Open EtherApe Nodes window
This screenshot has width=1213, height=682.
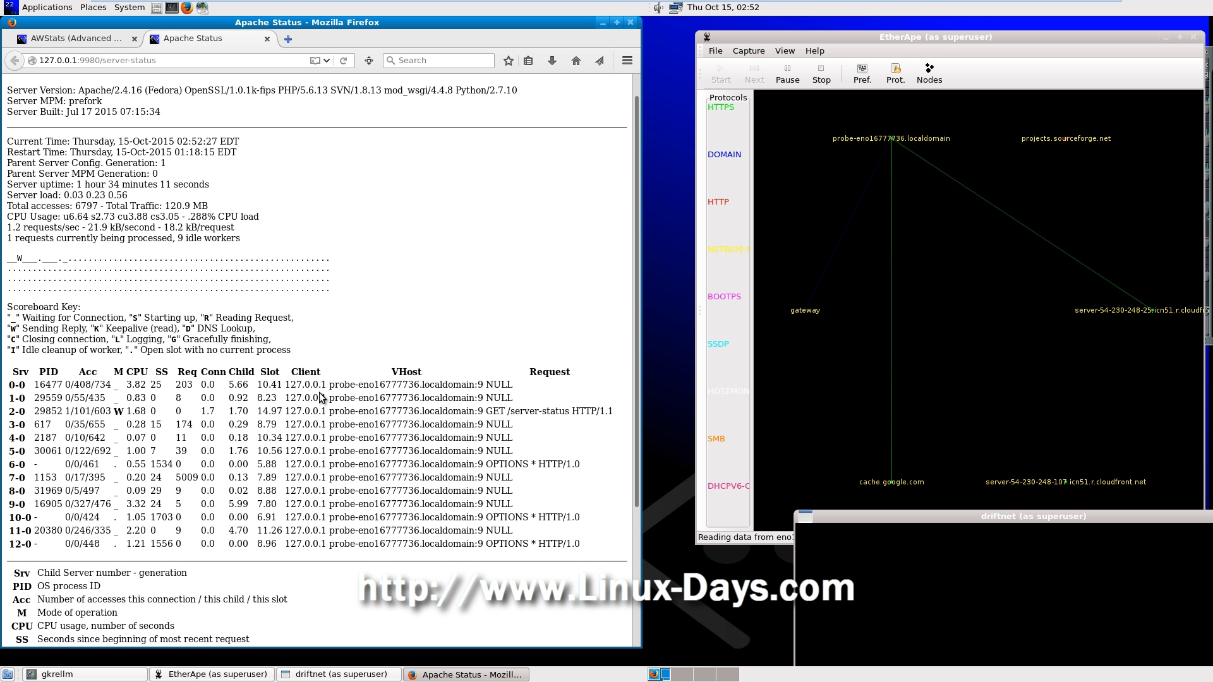[x=929, y=74]
